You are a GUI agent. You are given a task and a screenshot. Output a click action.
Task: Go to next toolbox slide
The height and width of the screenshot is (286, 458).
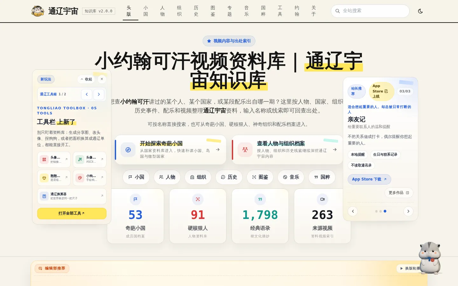[x=99, y=94]
